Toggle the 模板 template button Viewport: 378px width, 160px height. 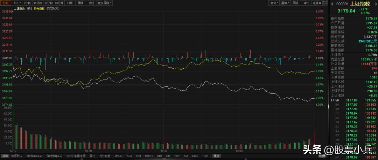(x=217, y=156)
